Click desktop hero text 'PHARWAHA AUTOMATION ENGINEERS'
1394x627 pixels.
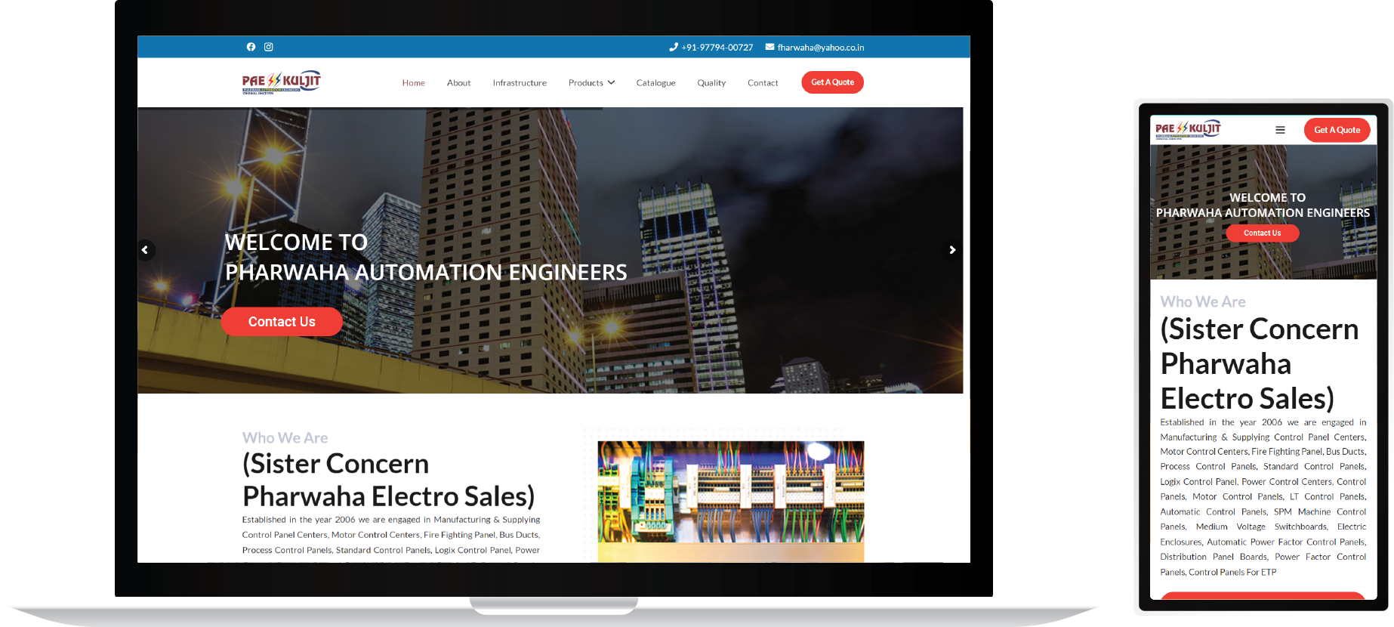(426, 272)
